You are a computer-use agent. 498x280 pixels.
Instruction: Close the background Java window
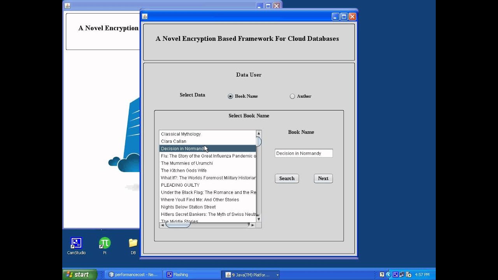click(x=276, y=6)
